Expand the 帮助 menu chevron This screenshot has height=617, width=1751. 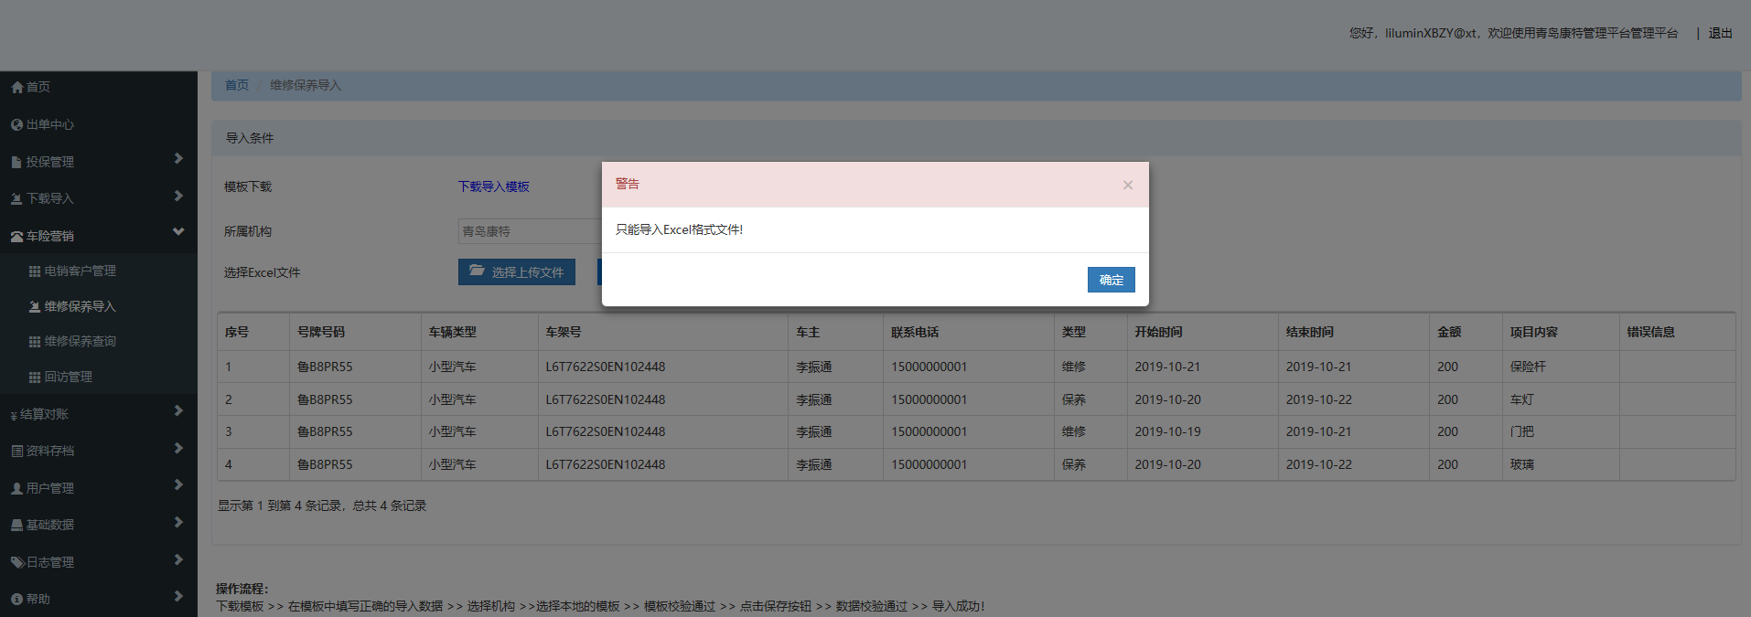point(178,596)
